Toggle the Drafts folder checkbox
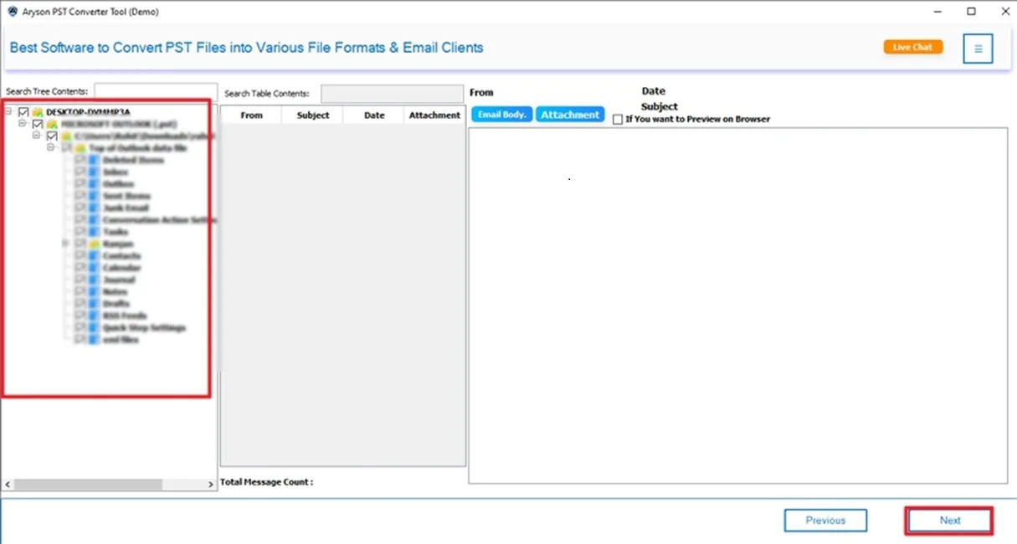 pos(80,304)
